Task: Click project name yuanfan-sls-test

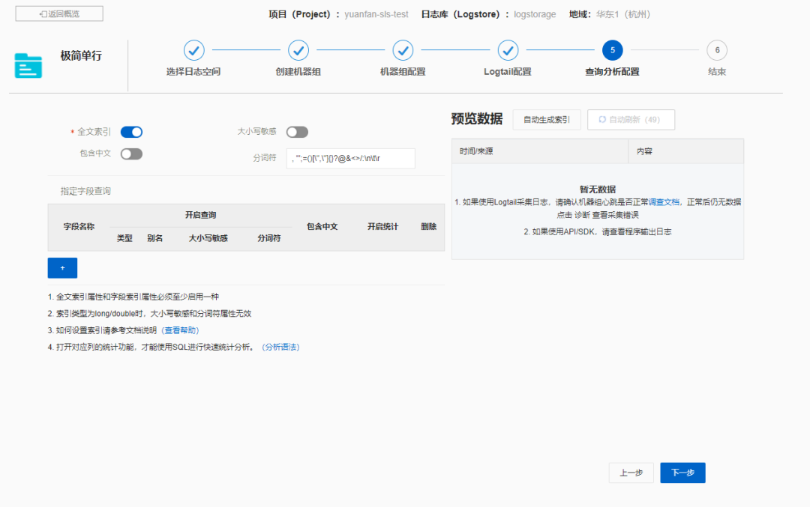Action: [376, 14]
